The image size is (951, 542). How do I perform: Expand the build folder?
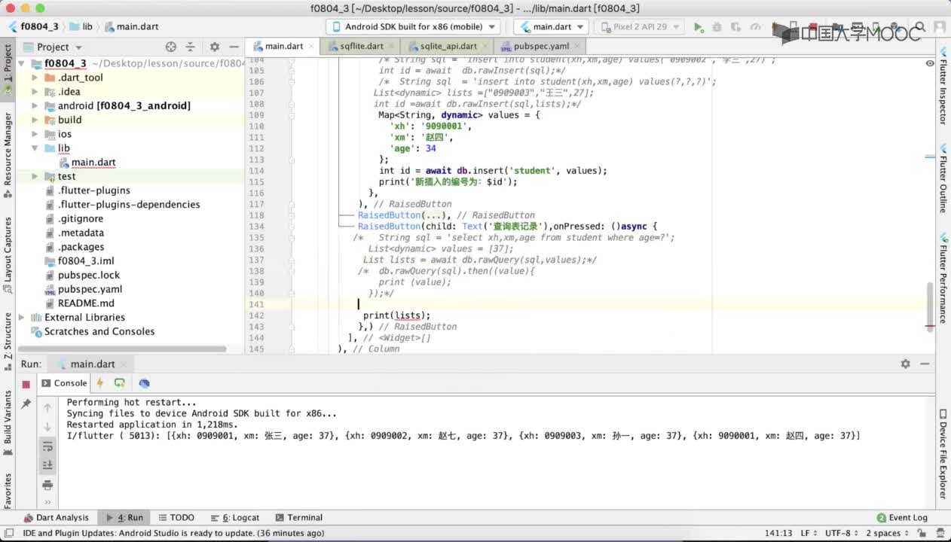click(x=35, y=120)
